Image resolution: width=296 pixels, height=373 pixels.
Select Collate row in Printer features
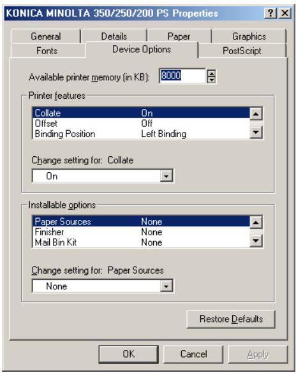141,113
